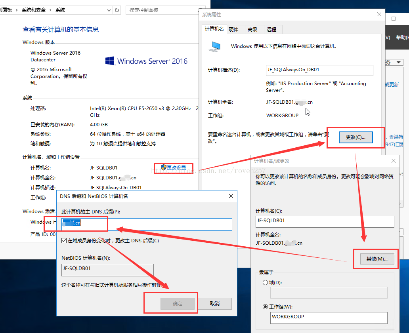Click the 4.00 GB RAM value
The height and width of the screenshot is (333, 409).
99,125
